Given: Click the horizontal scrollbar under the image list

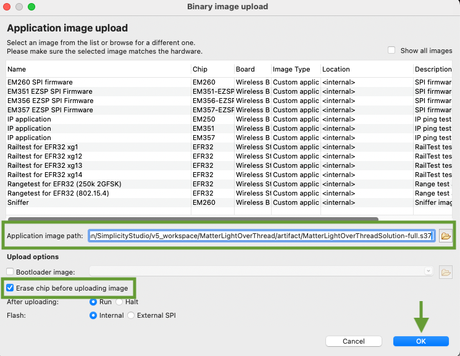Looking at the screenshot, I should (x=193, y=218).
